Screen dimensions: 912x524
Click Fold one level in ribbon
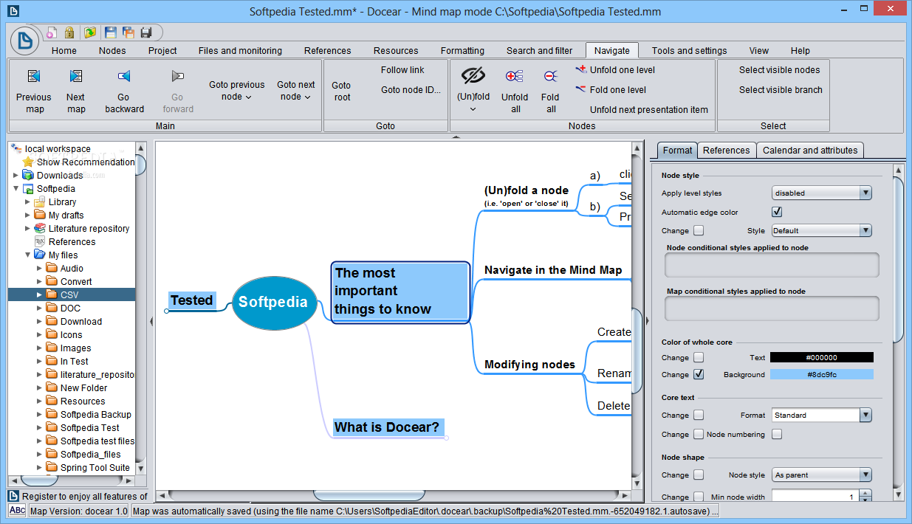point(611,90)
